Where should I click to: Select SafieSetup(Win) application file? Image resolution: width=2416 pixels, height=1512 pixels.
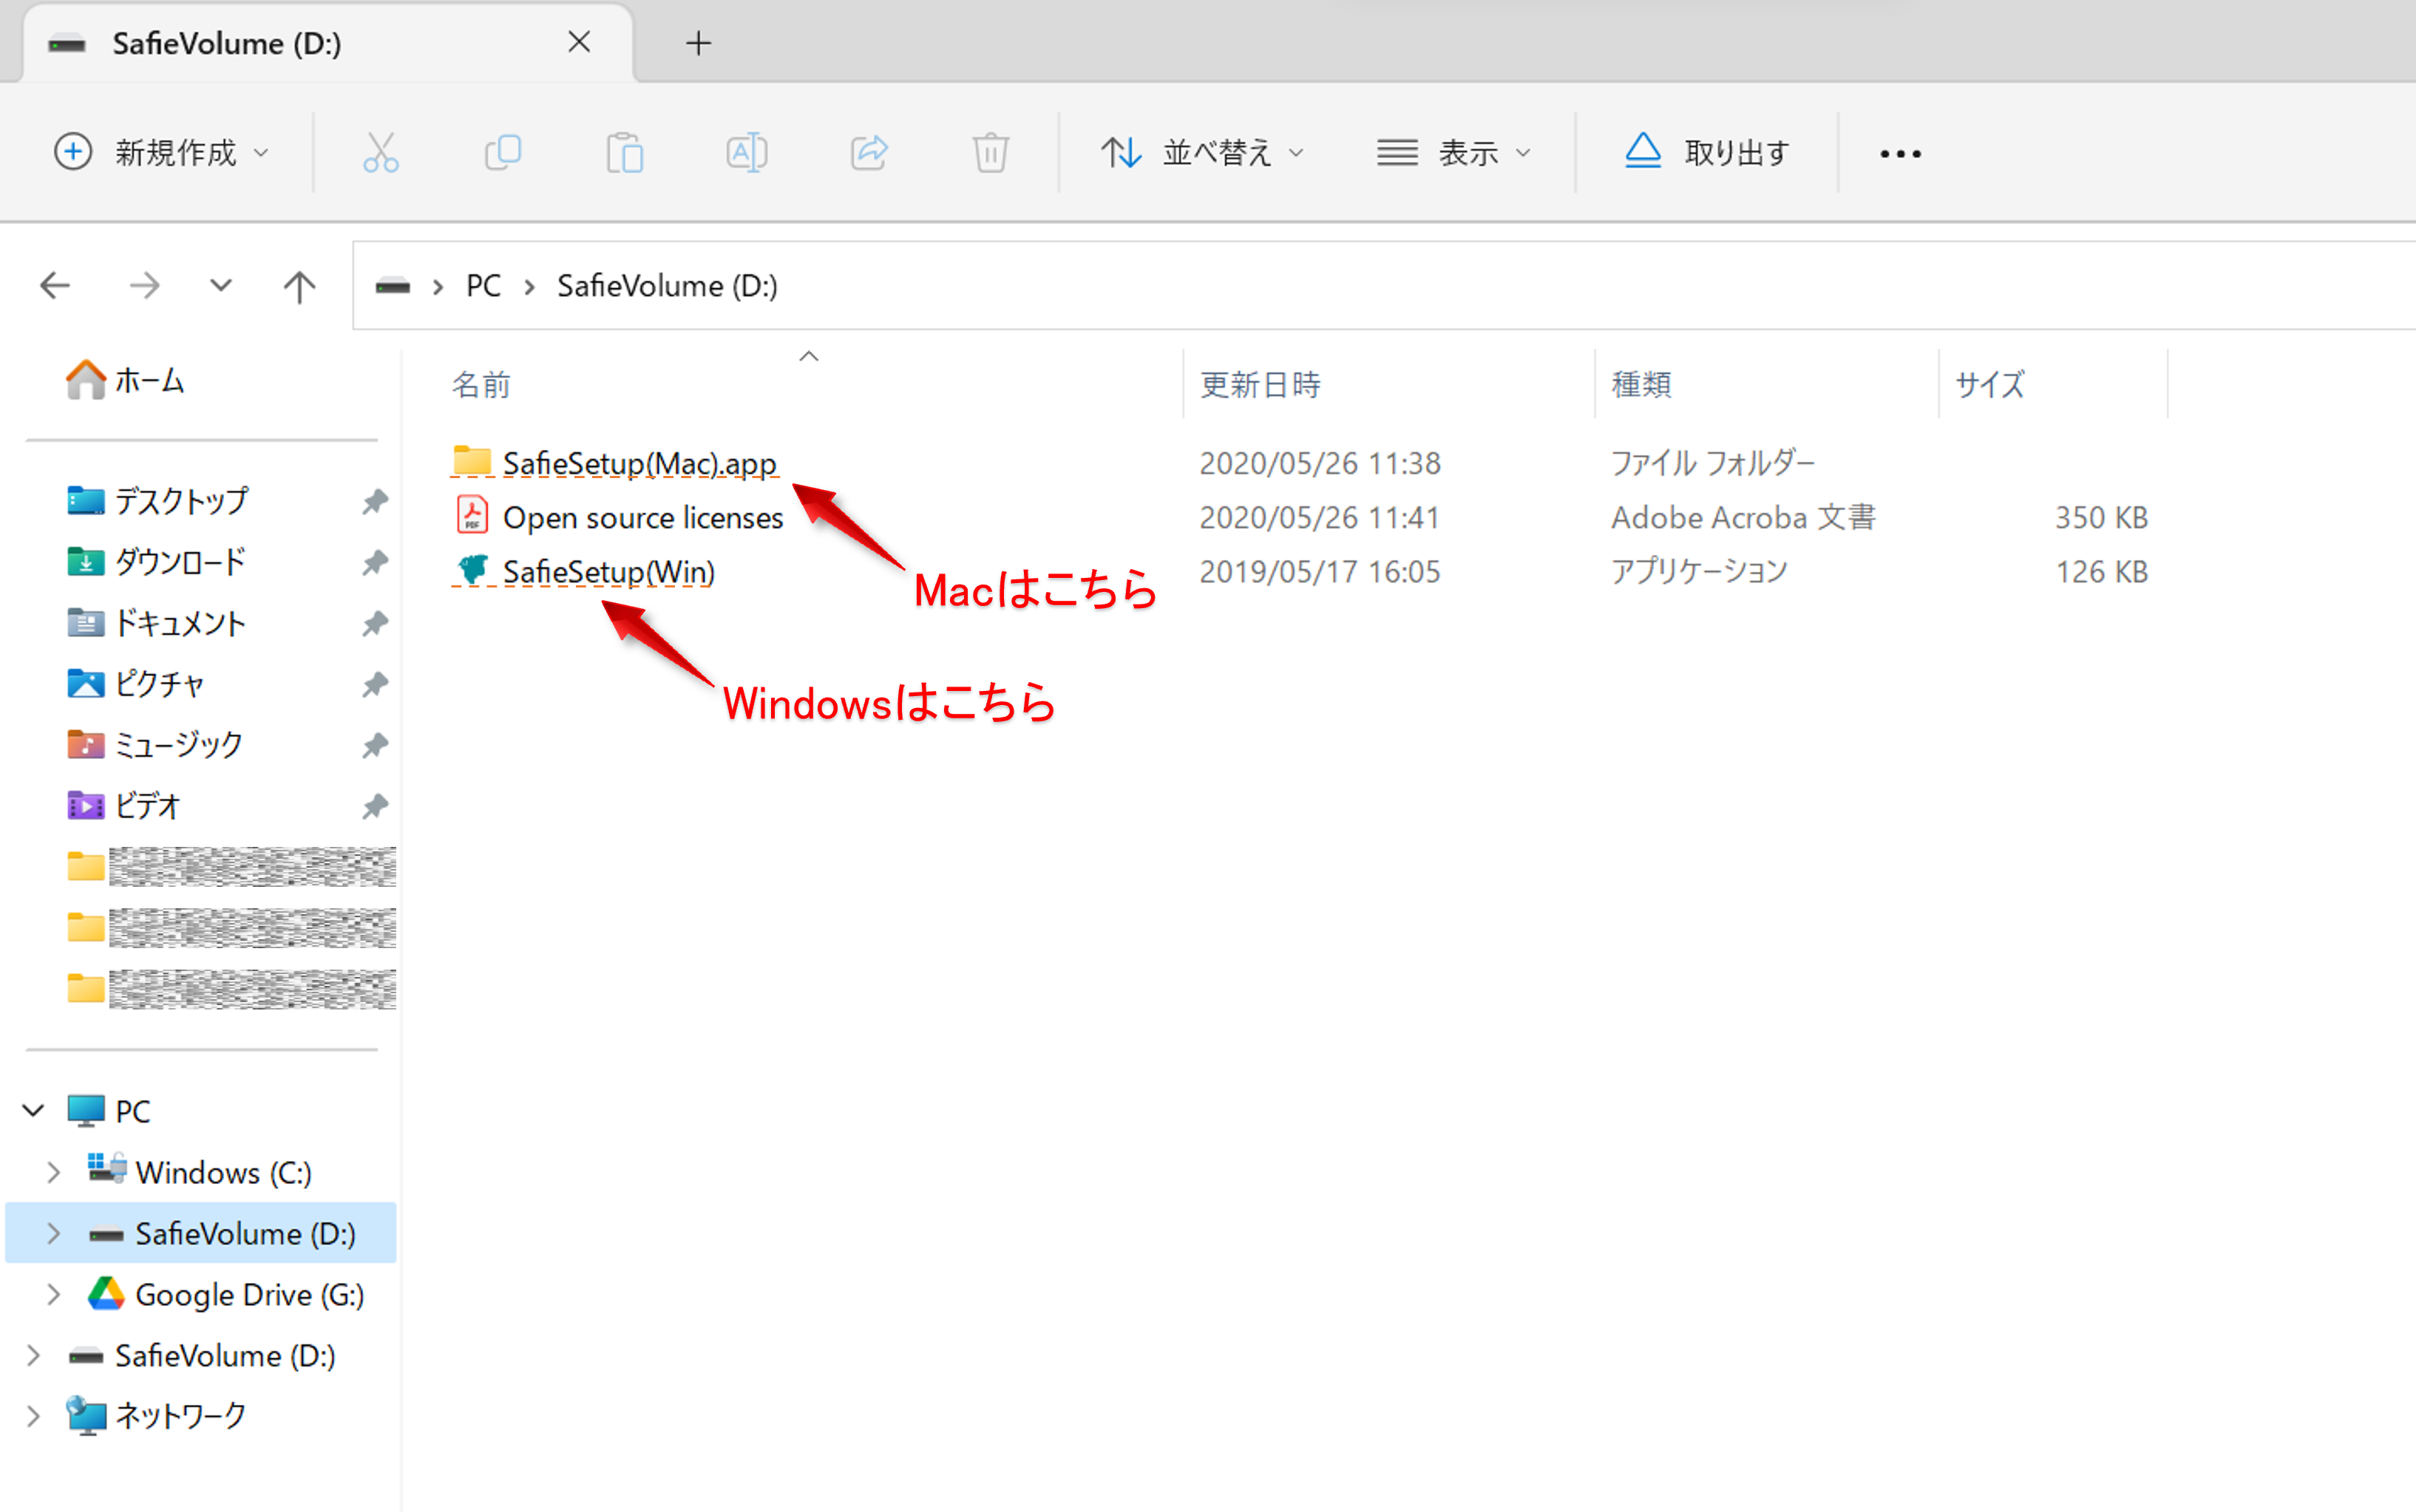pyautogui.click(x=608, y=572)
